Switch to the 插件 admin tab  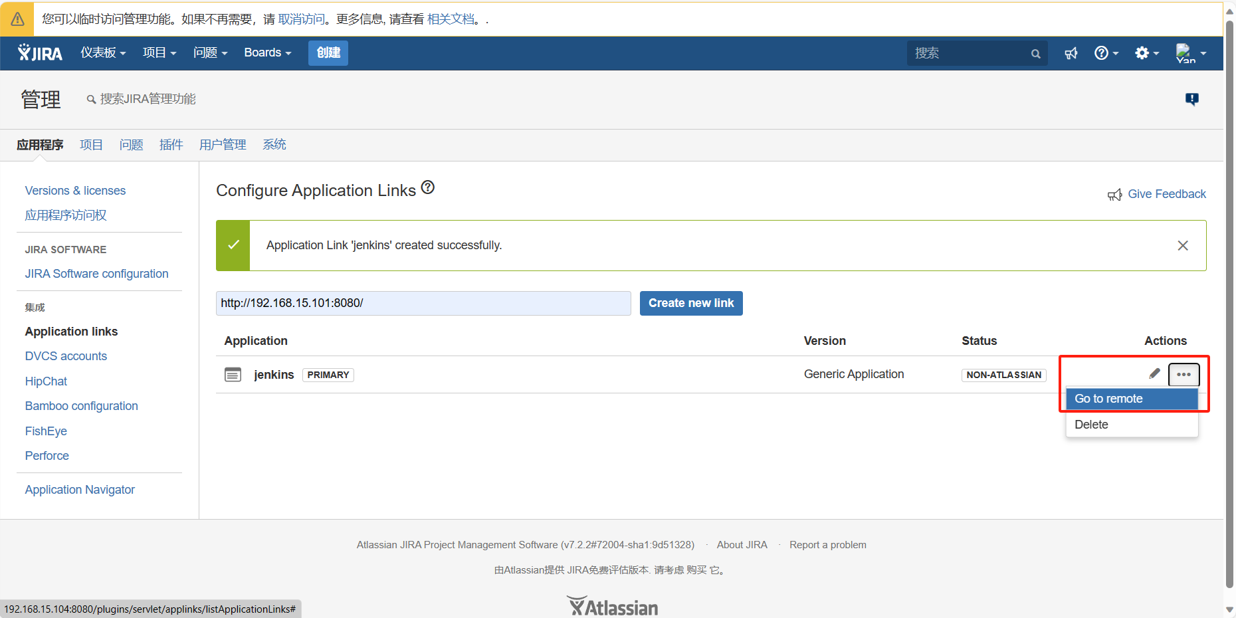(171, 145)
